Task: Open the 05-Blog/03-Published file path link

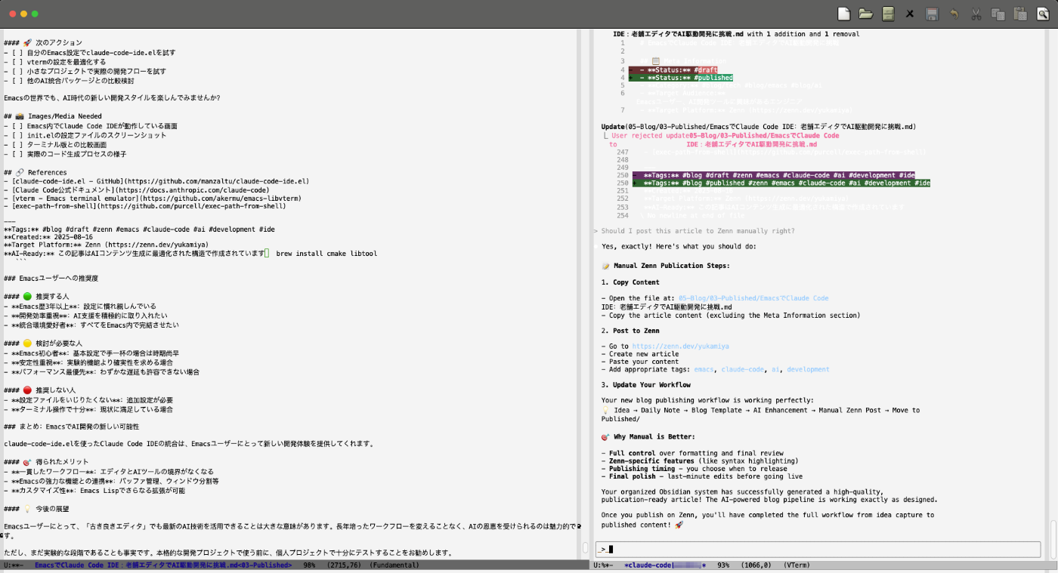Action: 753,298
